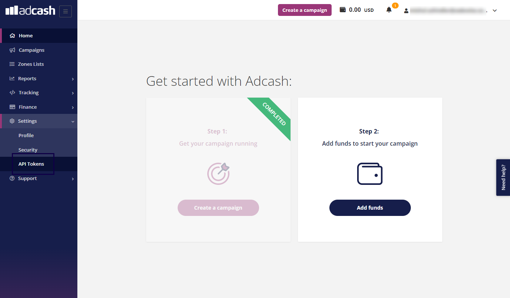Open Finance via the card icon

[x=11, y=107]
